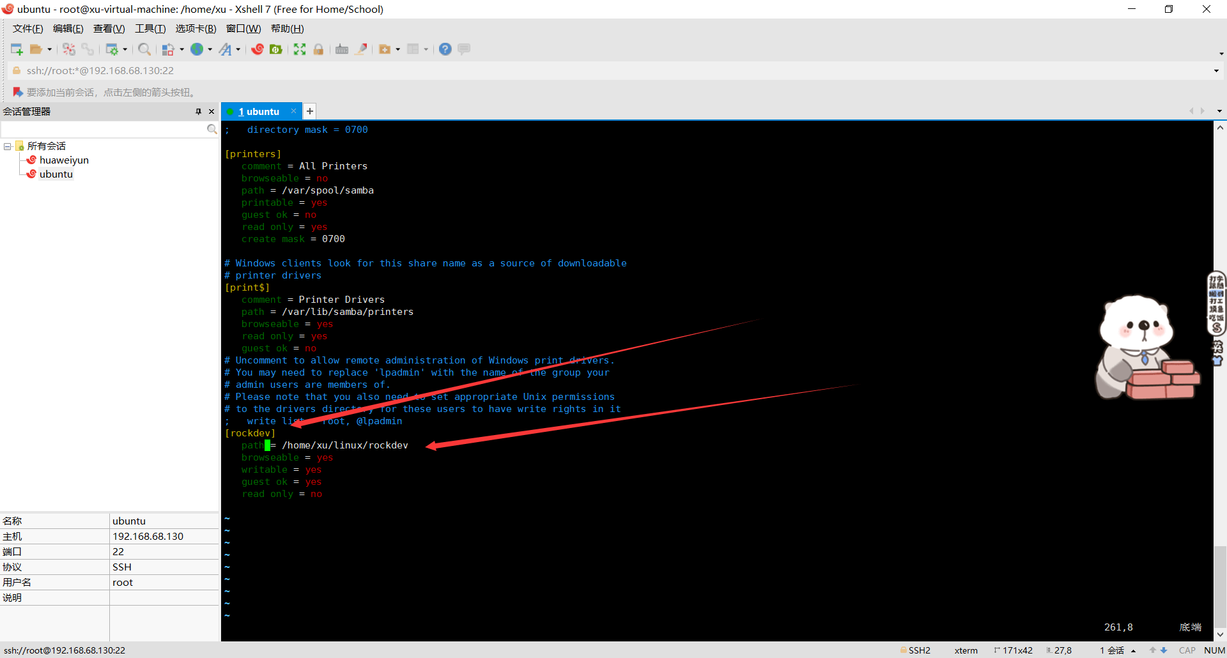Expand the address bar dropdown

pyautogui.click(x=1215, y=71)
